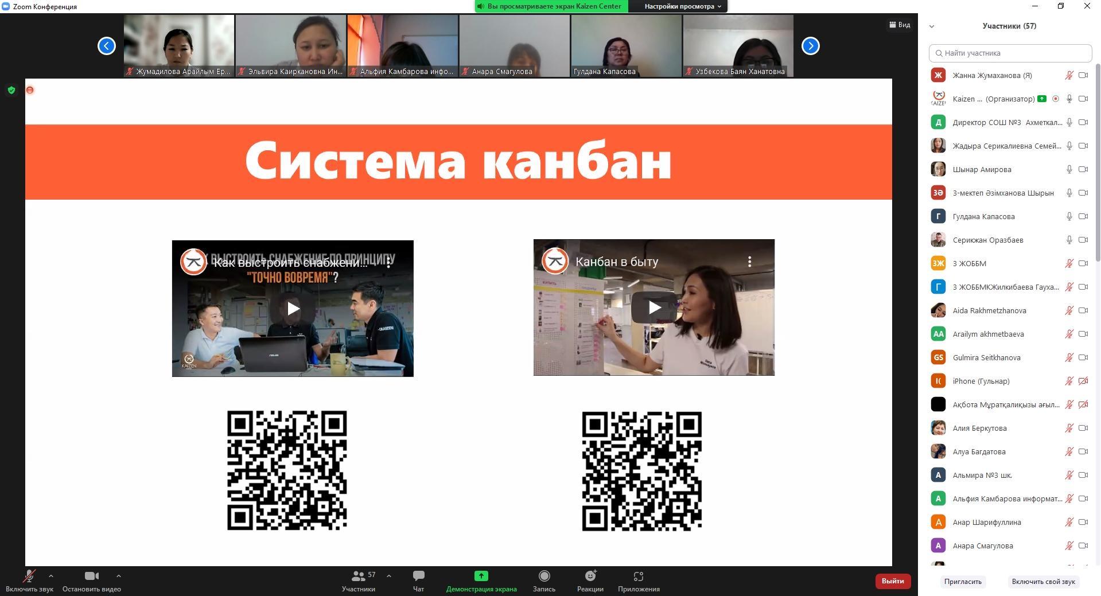Select participant Жадыра Серикалиевна row
The image size is (1101, 596).
click(1010, 146)
